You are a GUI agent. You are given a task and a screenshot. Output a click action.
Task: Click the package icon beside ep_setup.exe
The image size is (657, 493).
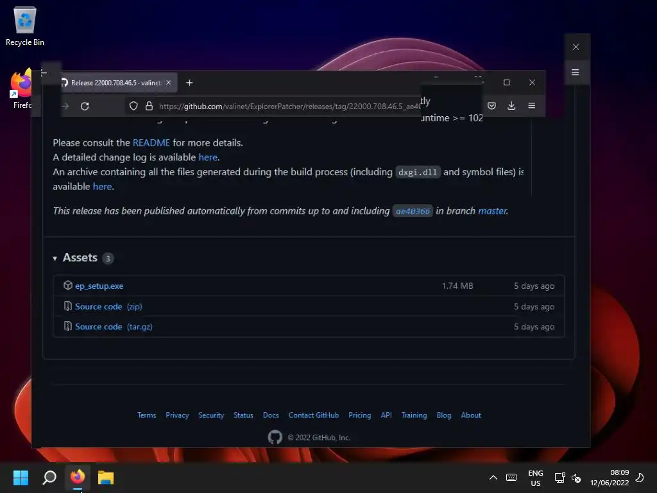point(68,286)
